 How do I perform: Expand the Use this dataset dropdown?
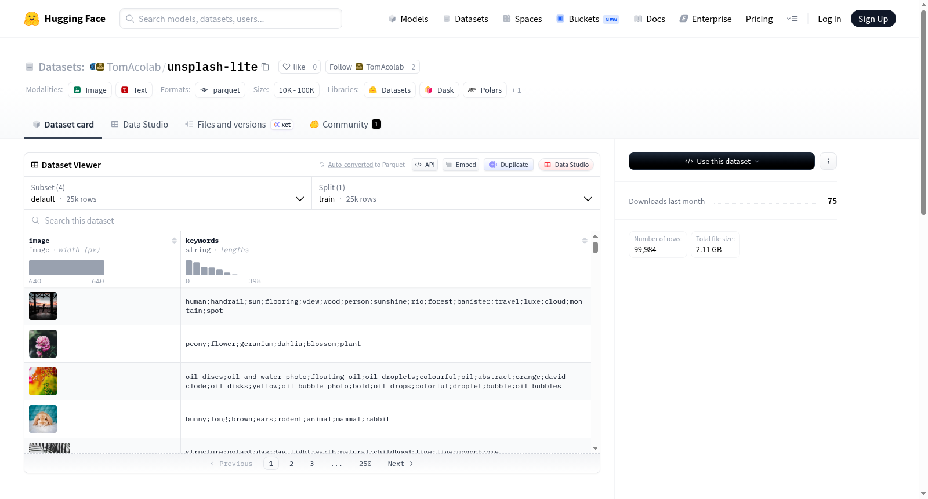[722, 161]
